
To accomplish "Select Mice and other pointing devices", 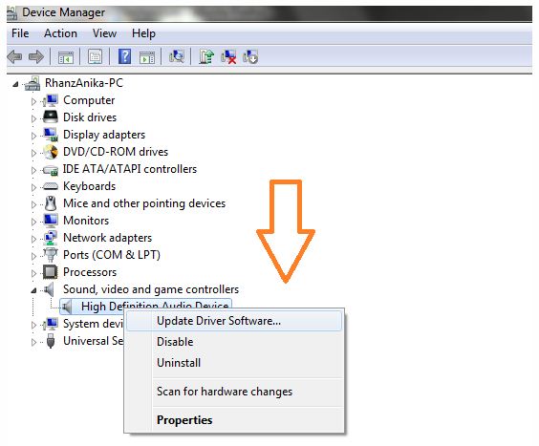I will pos(144,203).
